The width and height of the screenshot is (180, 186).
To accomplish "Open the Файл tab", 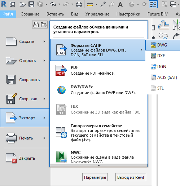I will tap(8, 14).
